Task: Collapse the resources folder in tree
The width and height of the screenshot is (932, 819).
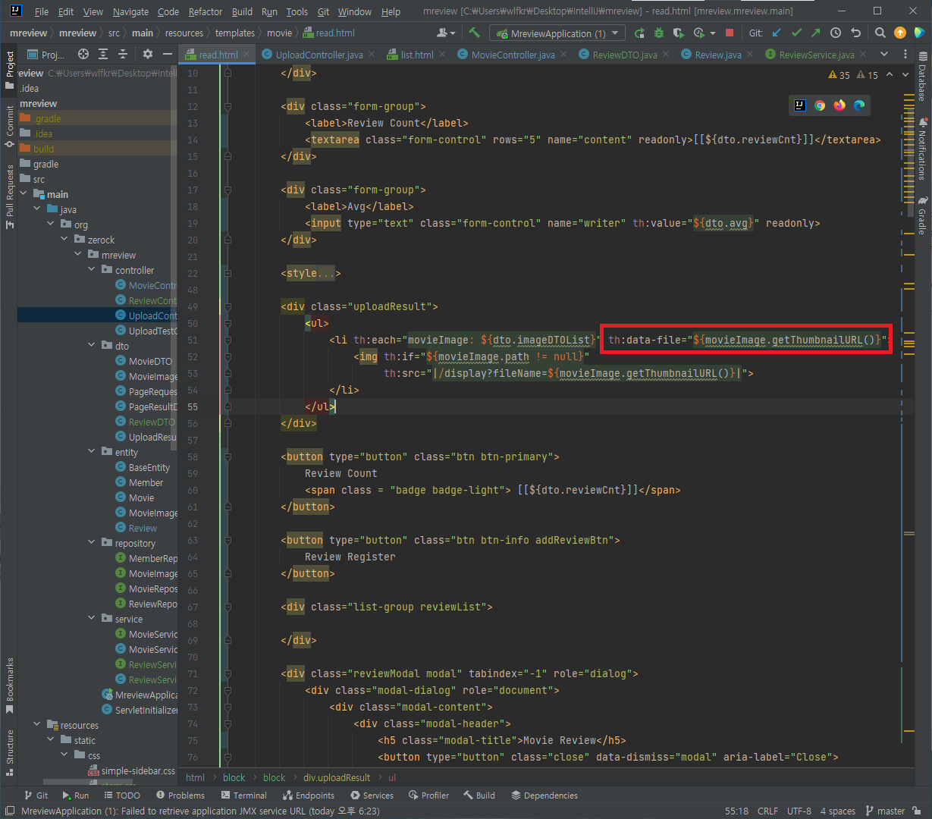Action: (x=38, y=725)
